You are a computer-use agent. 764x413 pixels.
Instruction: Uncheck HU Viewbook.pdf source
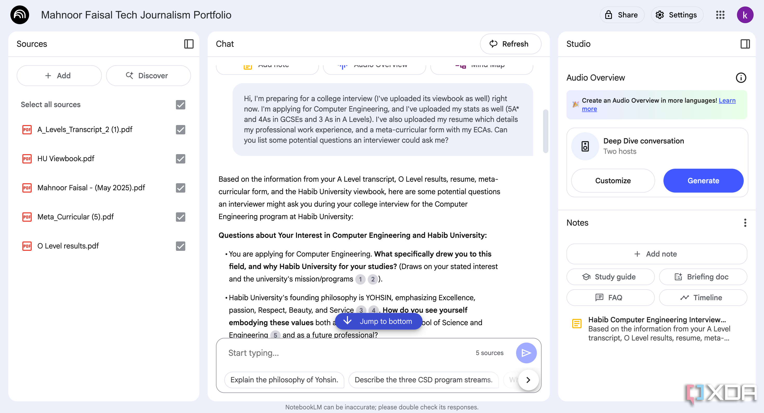180,159
